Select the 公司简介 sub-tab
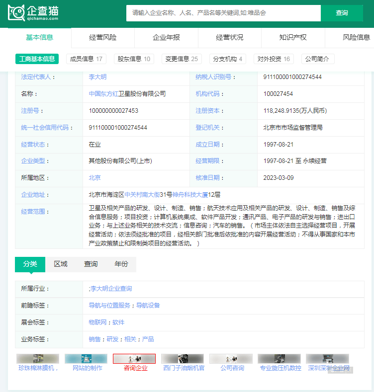This screenshot has height=392, width=374. [317, 59]
